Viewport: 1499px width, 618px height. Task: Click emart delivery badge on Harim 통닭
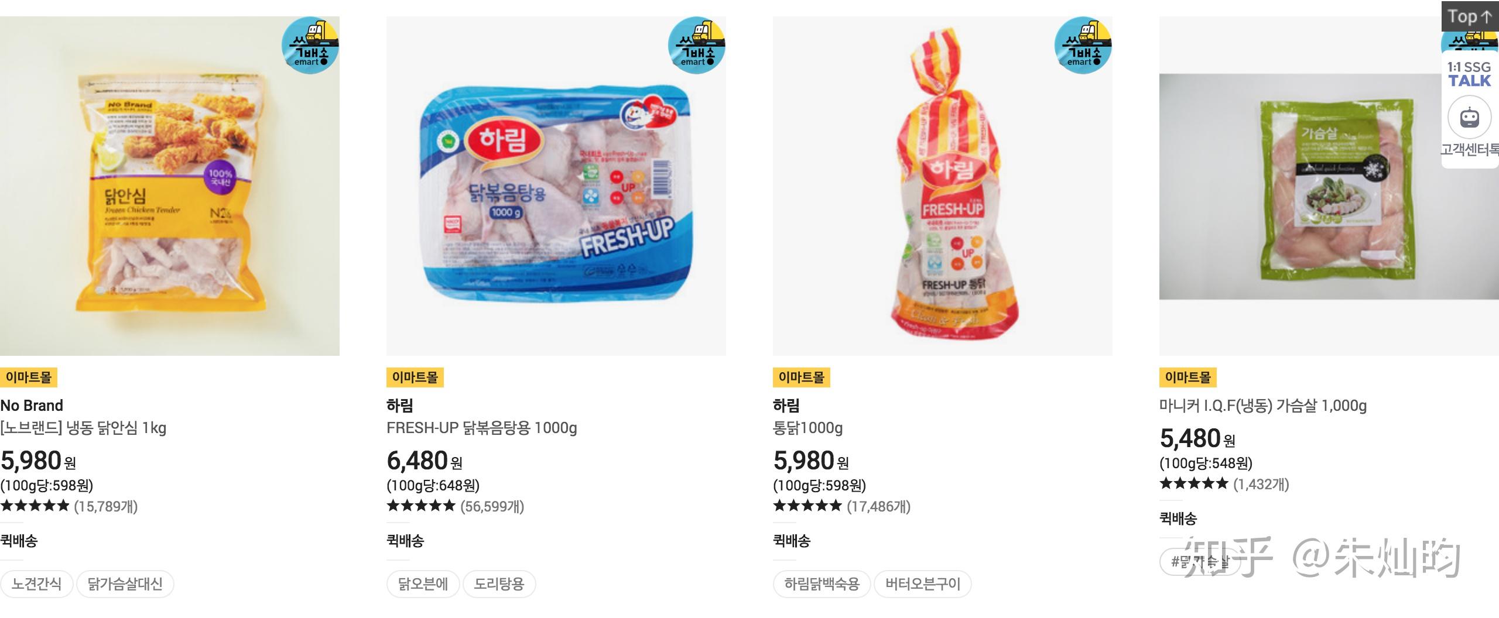[x=1083, y=46]
